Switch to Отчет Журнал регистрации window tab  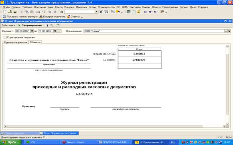[59, 133]
